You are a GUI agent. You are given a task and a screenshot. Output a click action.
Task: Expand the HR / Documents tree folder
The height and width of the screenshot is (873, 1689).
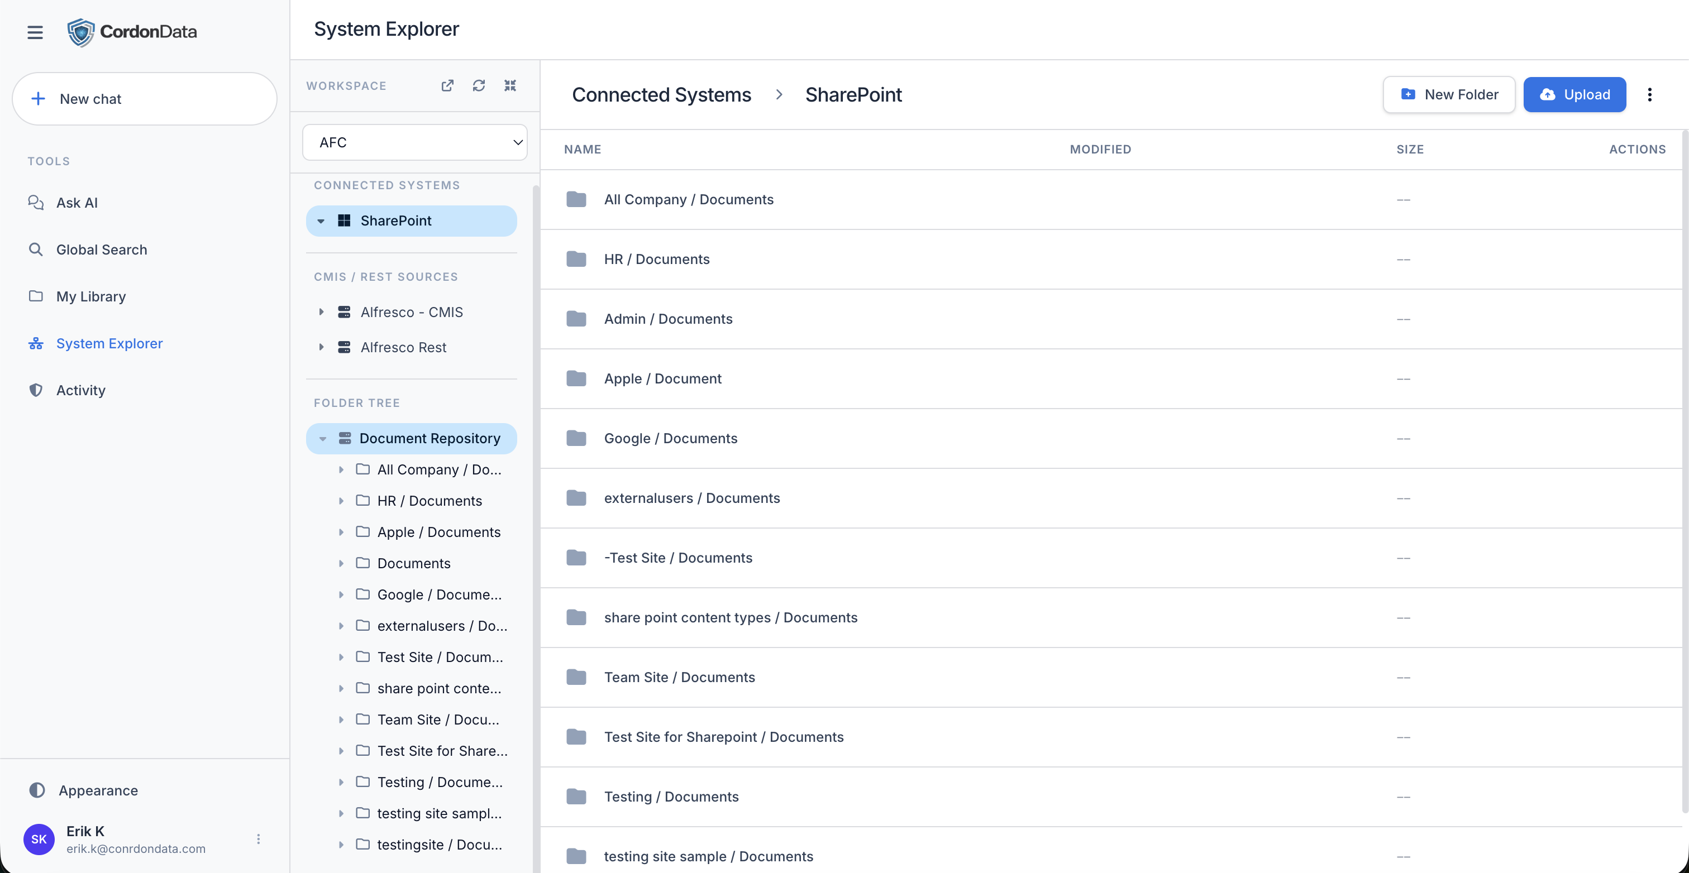(341, 501)
